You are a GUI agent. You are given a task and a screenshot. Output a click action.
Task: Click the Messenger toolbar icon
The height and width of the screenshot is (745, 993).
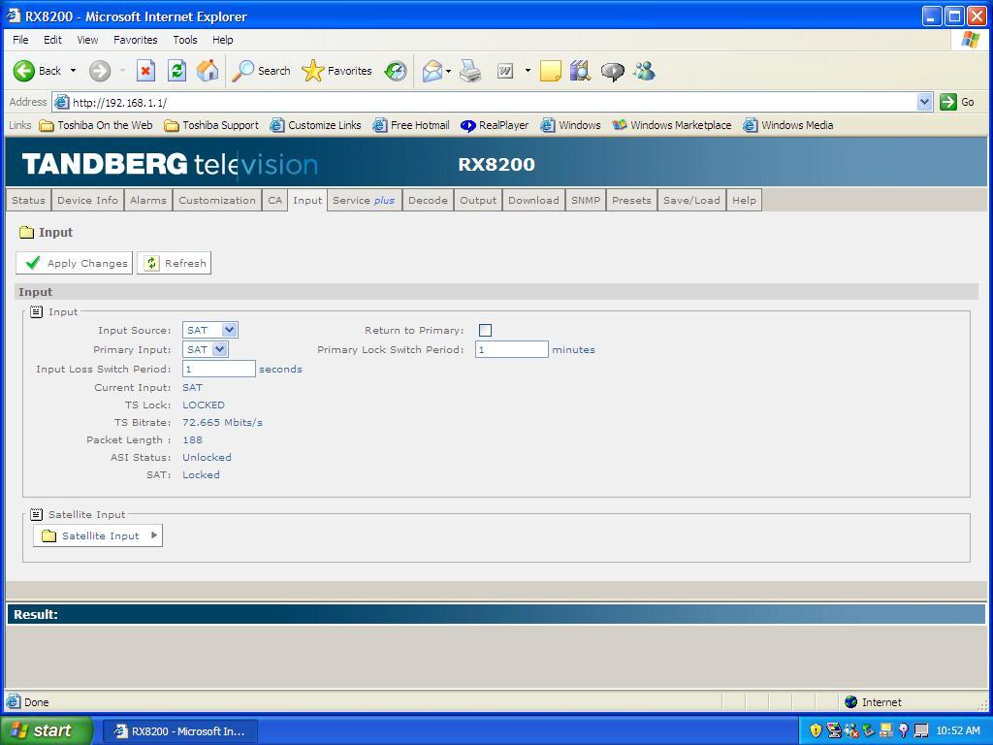coord(644,71)
